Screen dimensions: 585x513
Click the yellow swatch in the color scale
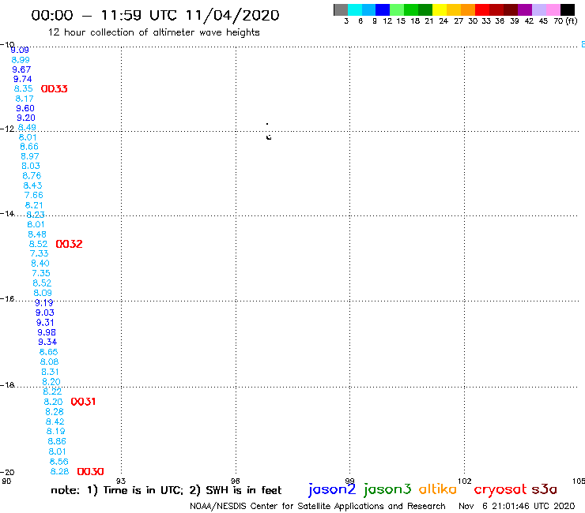pyautogui.click(x=440, y=9)
